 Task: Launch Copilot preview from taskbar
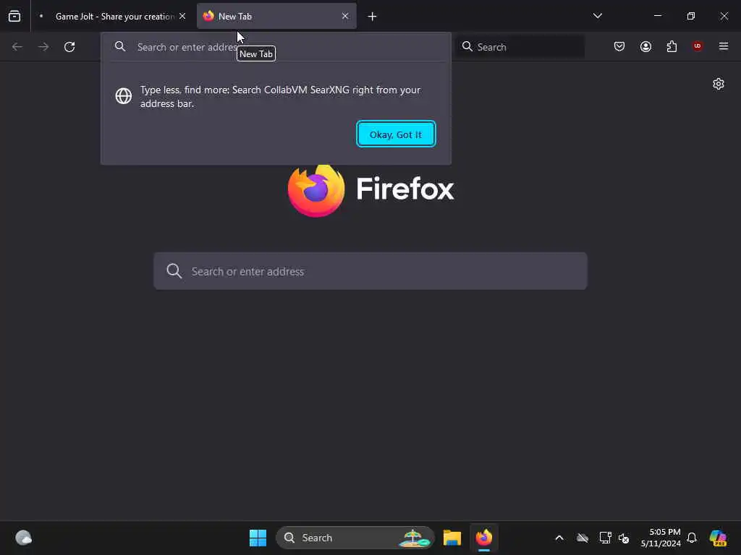719,538
